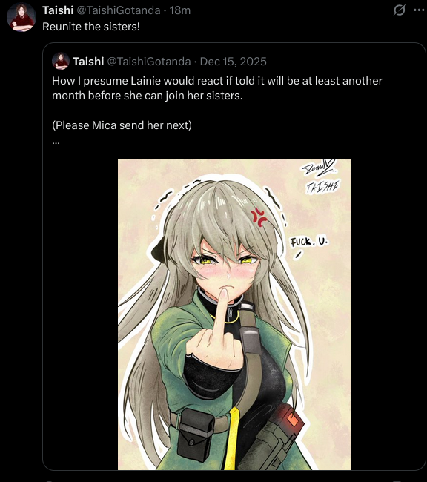
Task: Click the red light on the weapon
Action: (x=292, y=420)
